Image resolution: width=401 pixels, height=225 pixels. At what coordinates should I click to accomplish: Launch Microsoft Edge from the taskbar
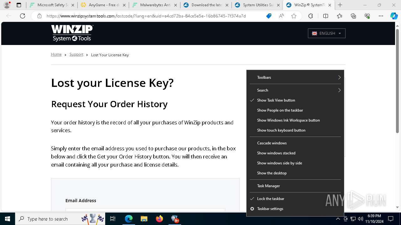129,219
